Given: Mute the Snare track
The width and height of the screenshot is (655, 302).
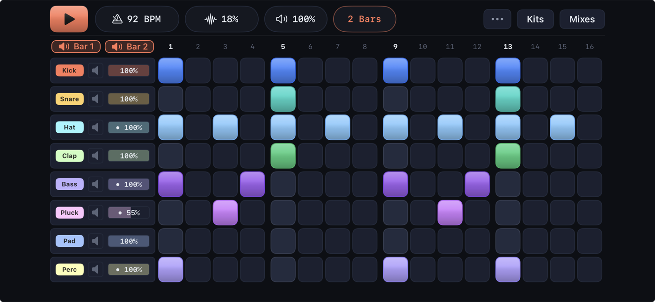Looking at the screenshot, I should tap(95, 99).
